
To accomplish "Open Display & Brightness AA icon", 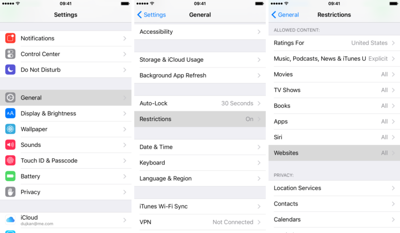I will pos(10,113).
